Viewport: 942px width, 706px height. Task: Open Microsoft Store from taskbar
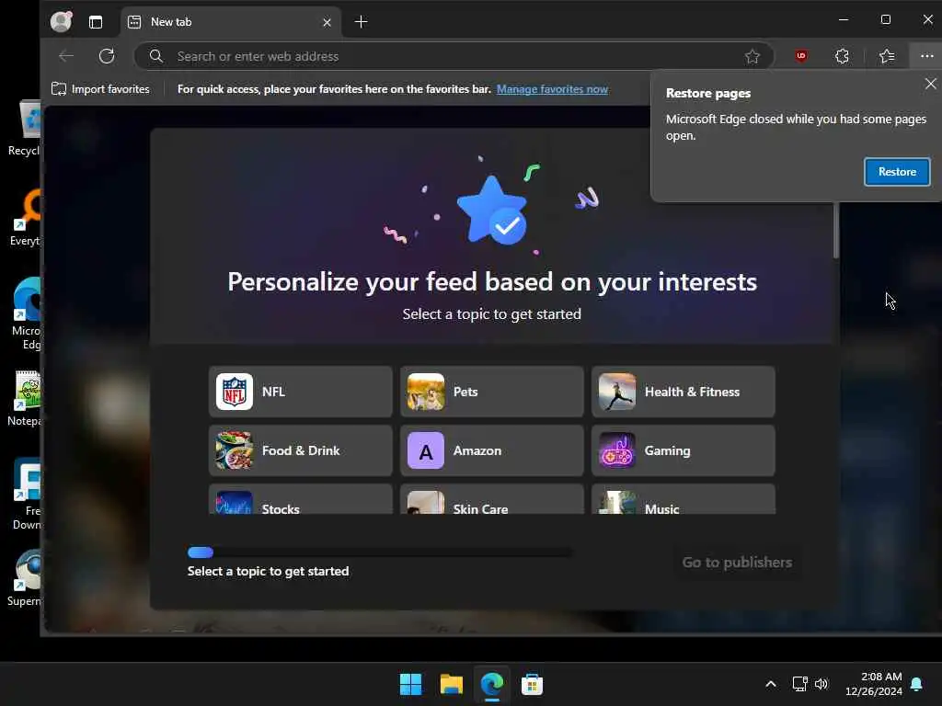pyautogui.click(x=533, y=684)
